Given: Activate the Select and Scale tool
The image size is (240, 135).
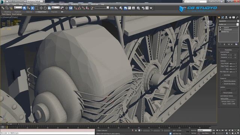Looking at the screenshot, I should [x=49, y=8].
